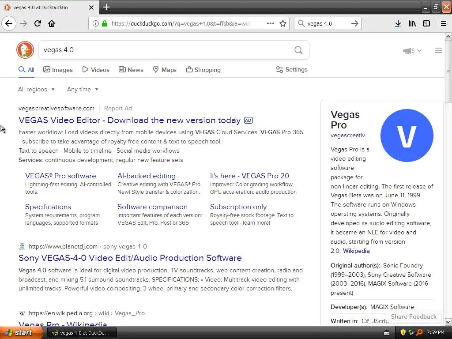Click the Wikipedia W favicon
This screenshot has height=339, width=452.
coord(22,313)
